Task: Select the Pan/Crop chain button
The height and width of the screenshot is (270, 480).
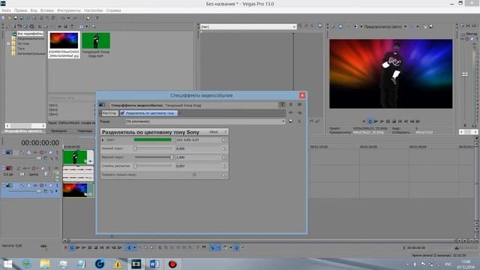Action: (109, 113)
